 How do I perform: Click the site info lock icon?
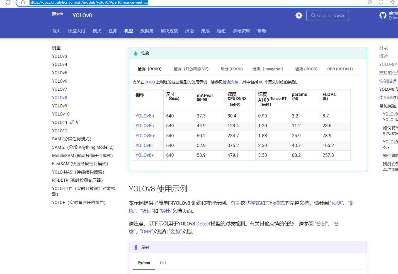(23, 2)
